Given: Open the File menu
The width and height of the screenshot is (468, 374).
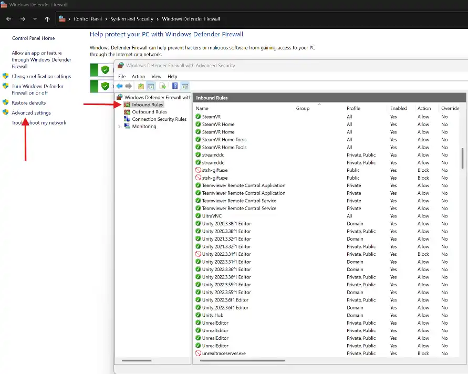Looking at the screenshot, I should pos(122,77).
